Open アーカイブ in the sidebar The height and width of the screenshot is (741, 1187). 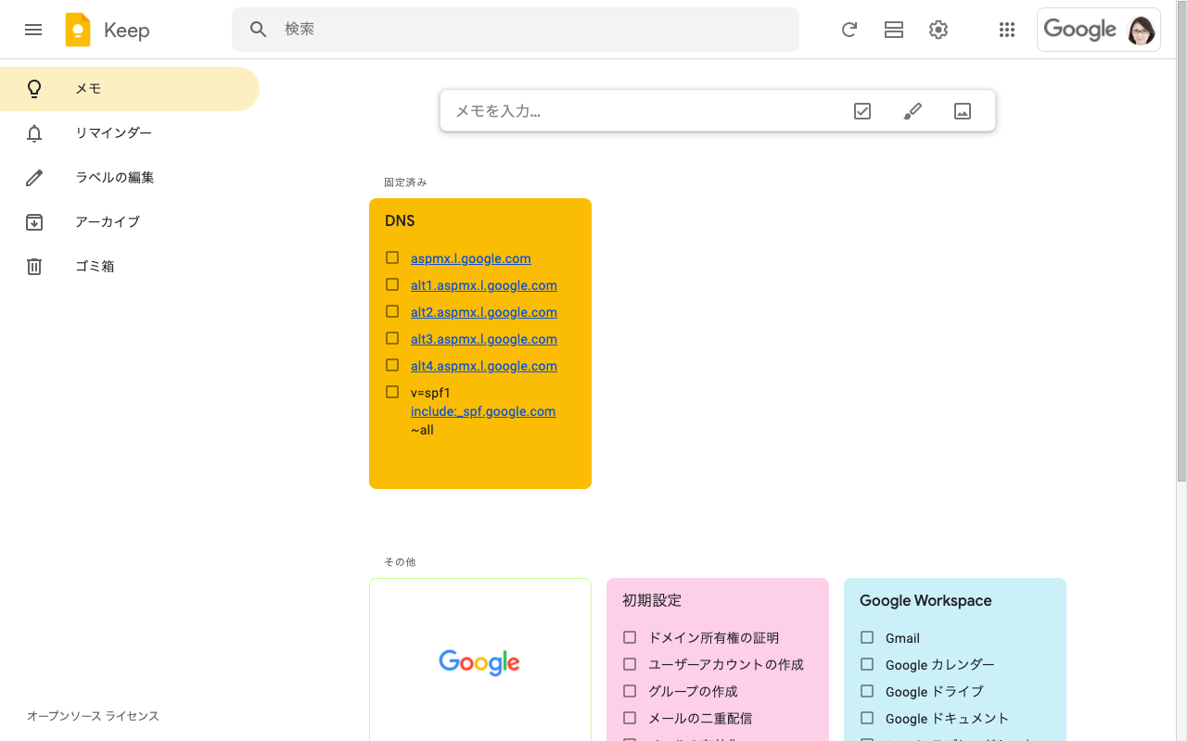[130, 222]
